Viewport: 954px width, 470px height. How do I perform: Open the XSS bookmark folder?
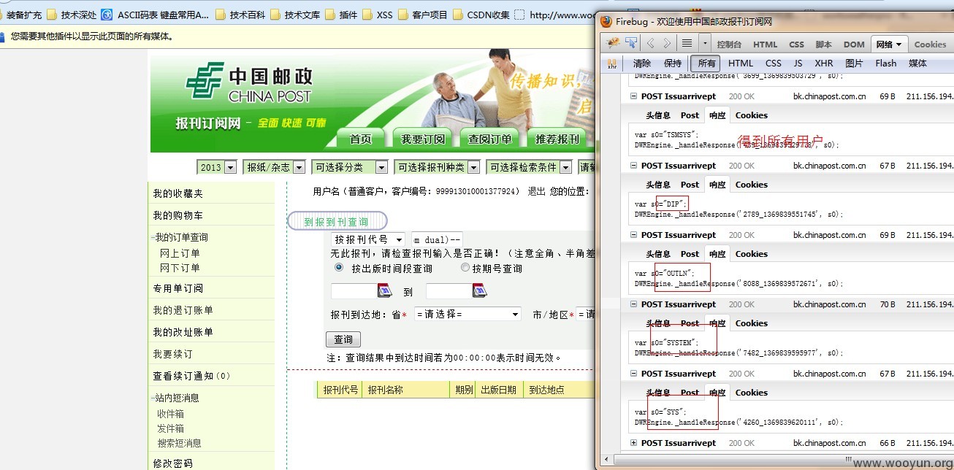click(x=377, y=15)
